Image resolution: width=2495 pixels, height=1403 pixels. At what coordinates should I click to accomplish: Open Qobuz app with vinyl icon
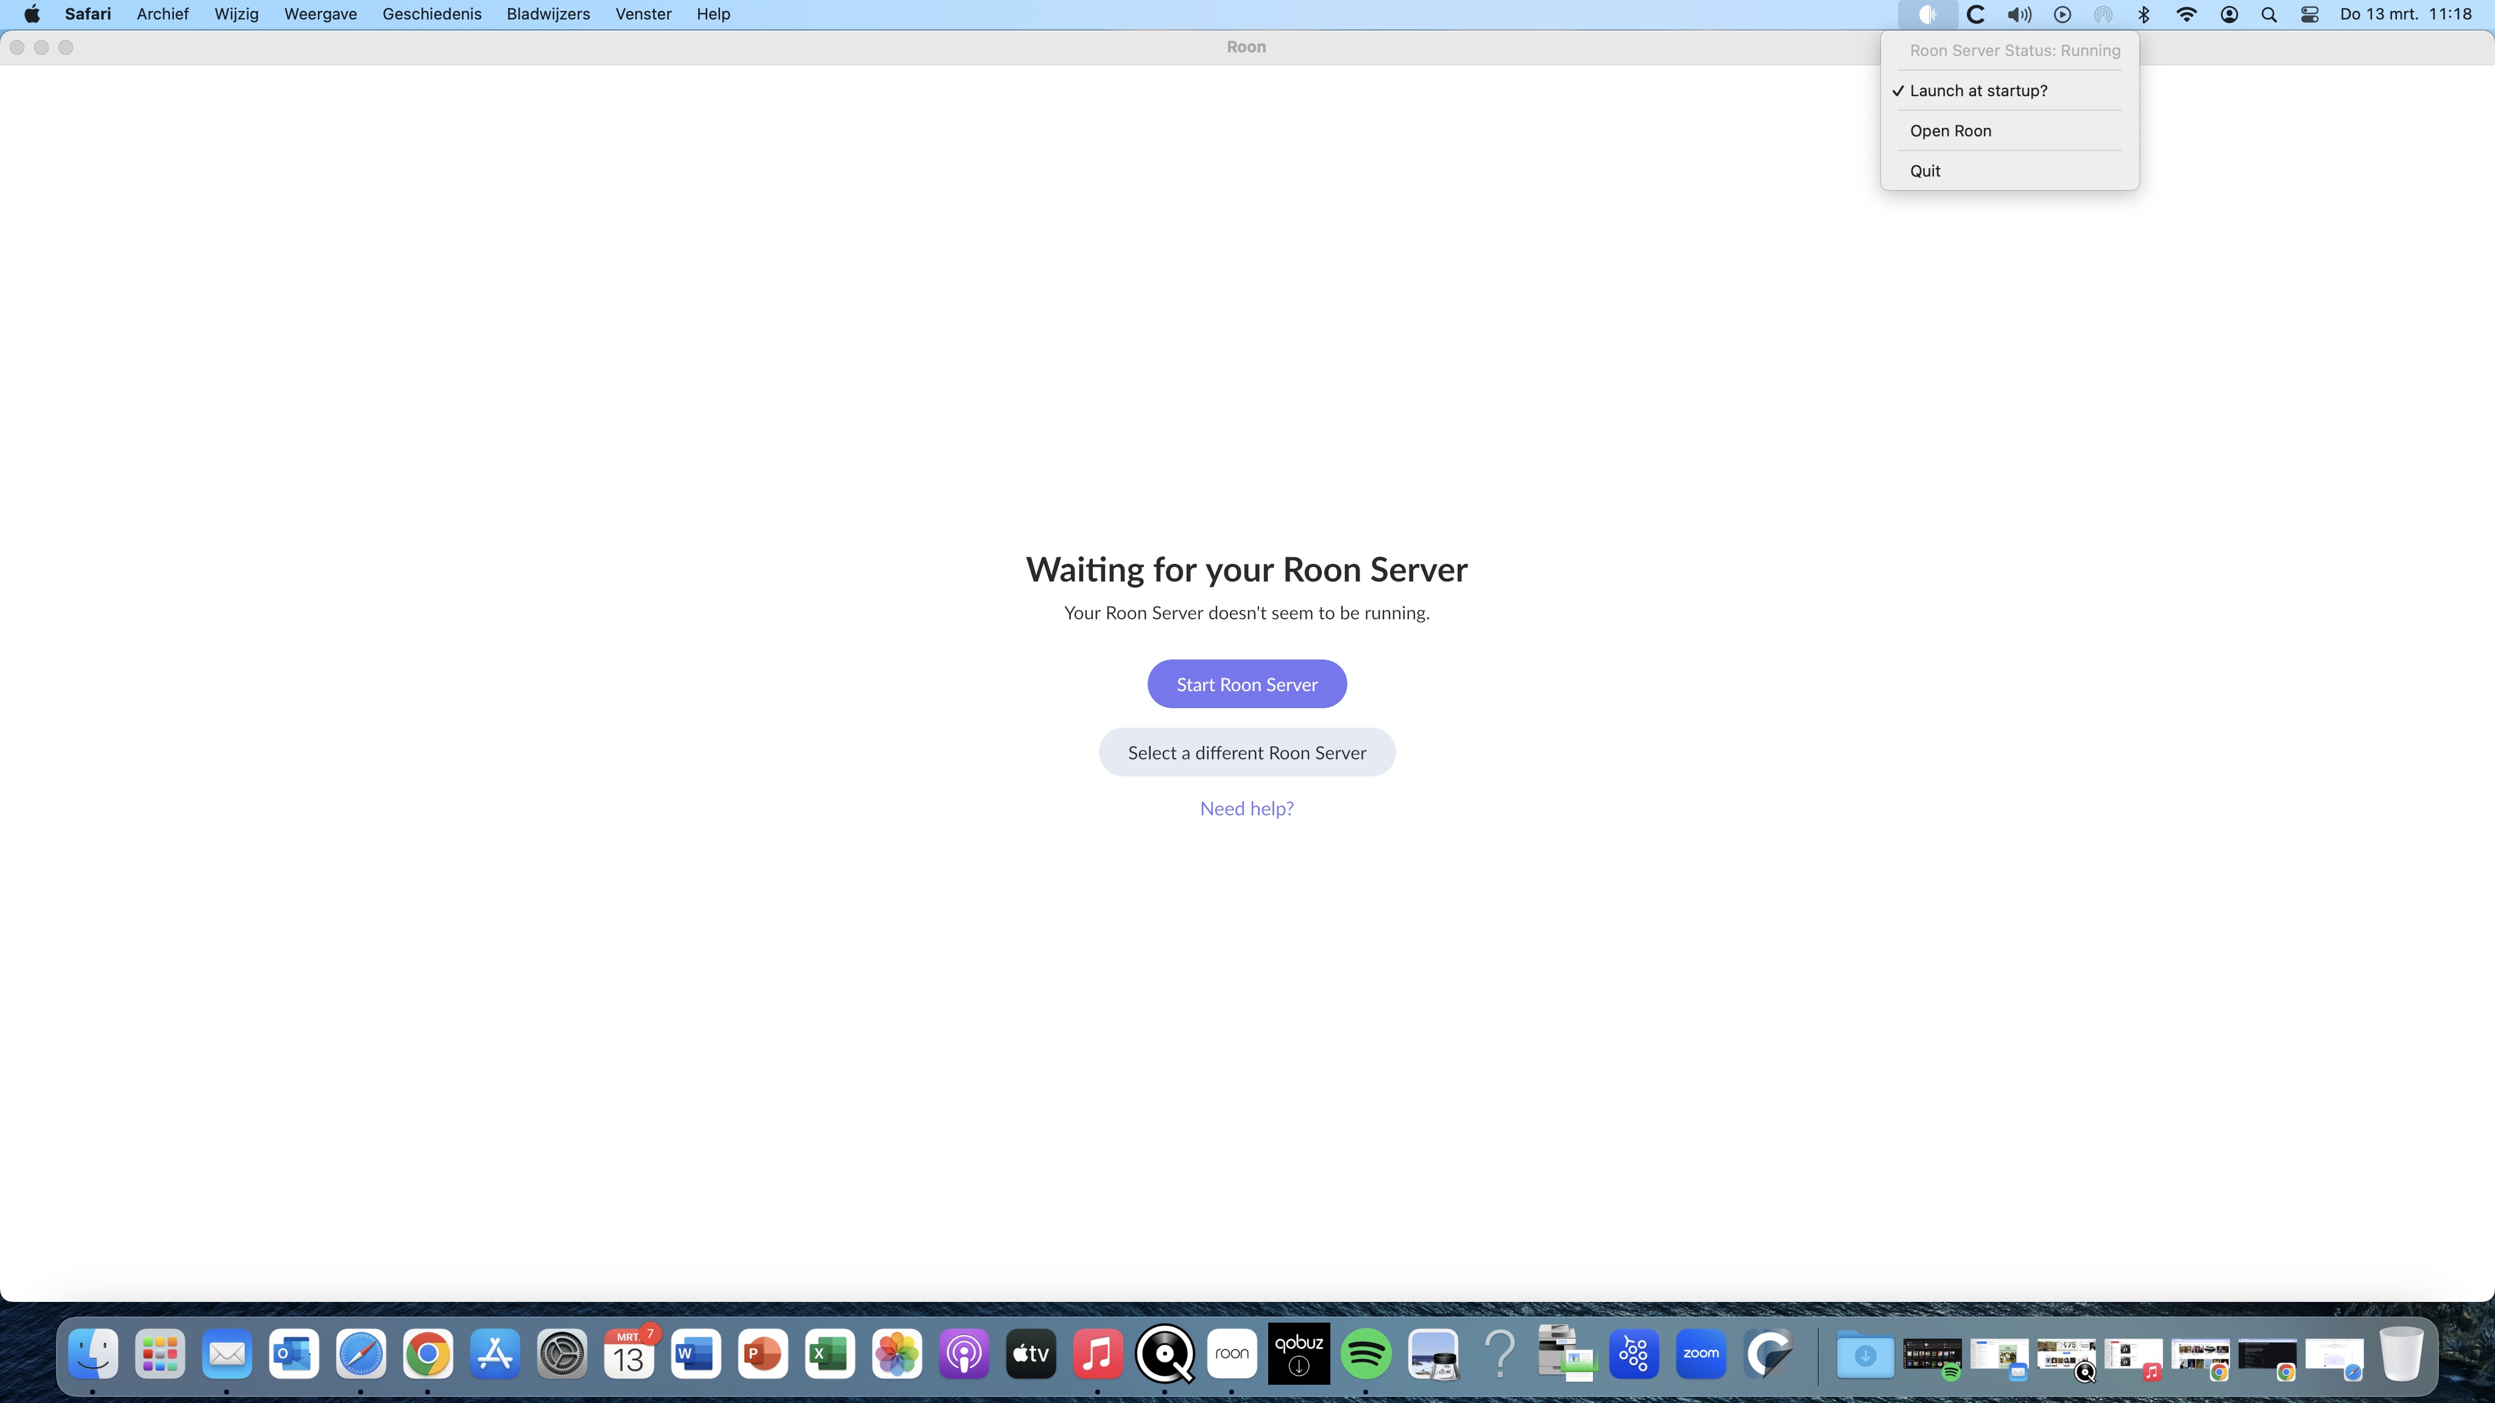point(1164,1352)
